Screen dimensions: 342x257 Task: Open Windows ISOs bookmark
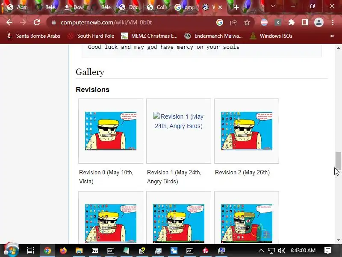click(x=271, y=36)
